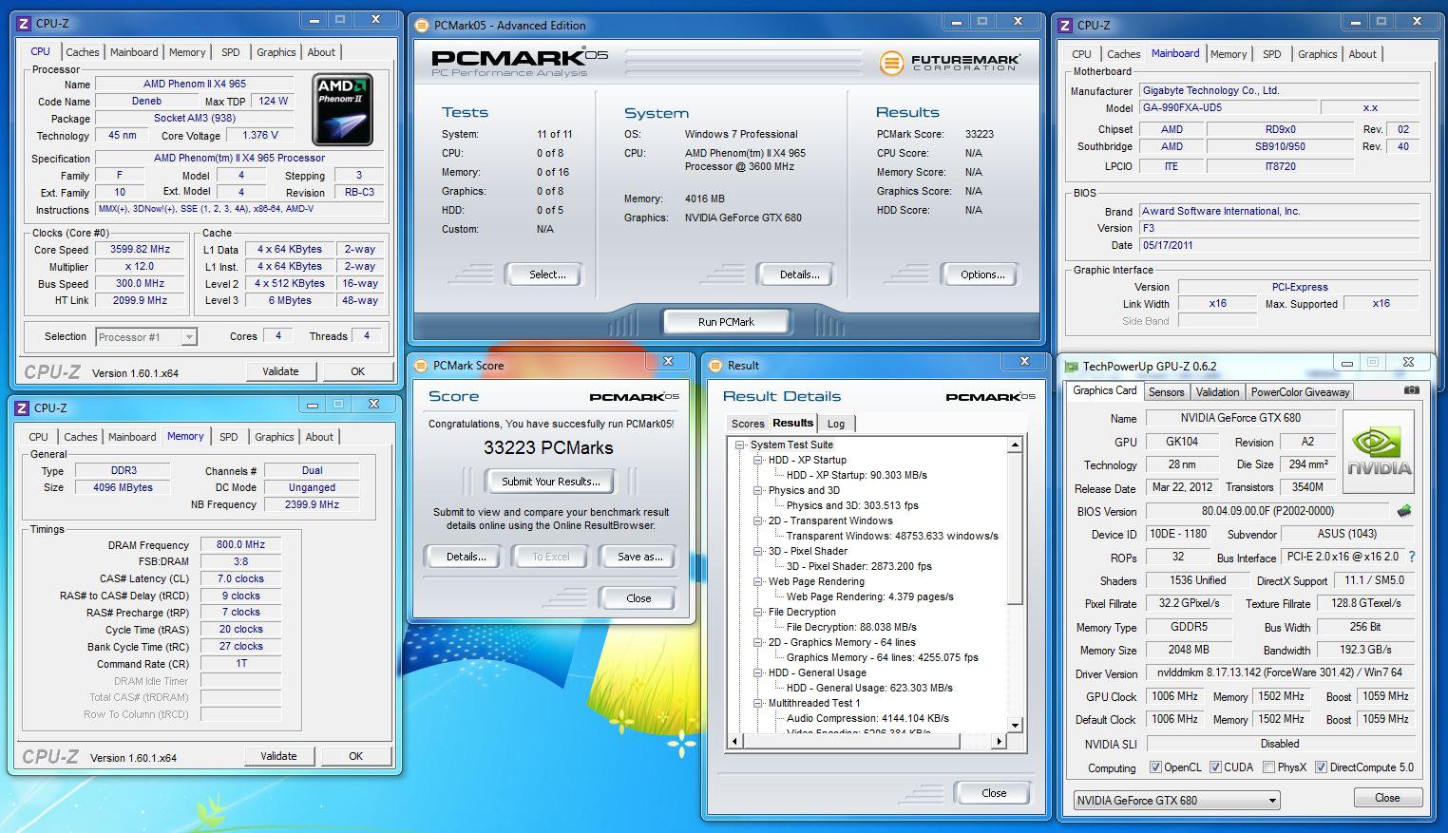Click scroll up arrow in Result tree
The height and width of the screenshot is (833, 1448).
click(1015, 445)
